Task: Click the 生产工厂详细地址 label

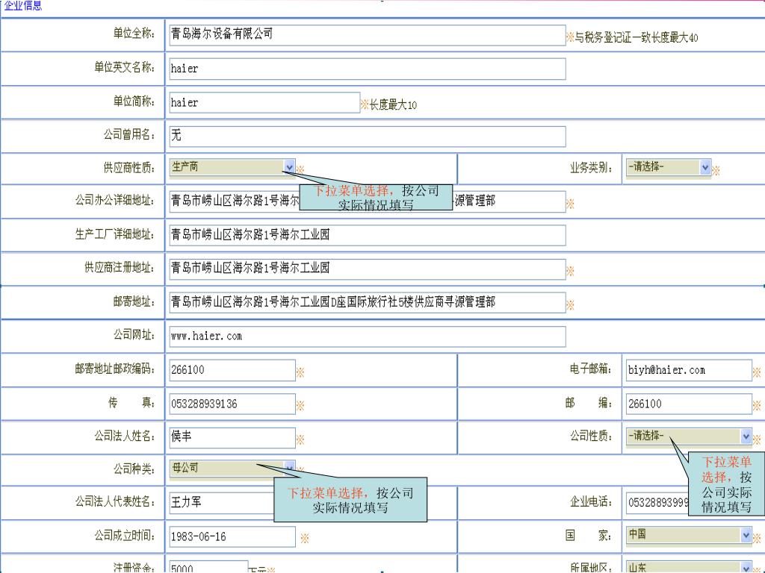Action: (114, 234)
